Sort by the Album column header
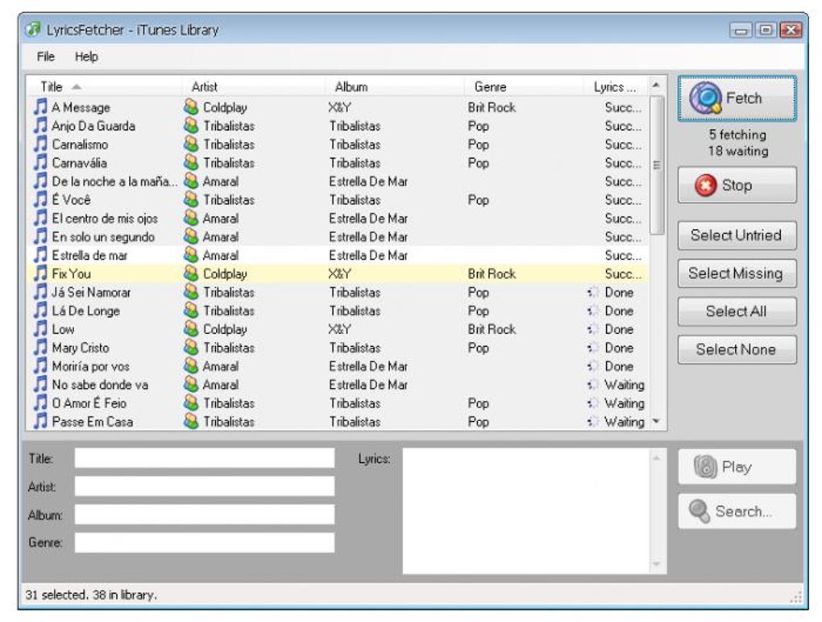The width and height of the screenshot is (822, 622). point(394,86)
